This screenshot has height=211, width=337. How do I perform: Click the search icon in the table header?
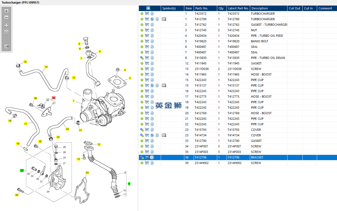[x=148, y=8]
